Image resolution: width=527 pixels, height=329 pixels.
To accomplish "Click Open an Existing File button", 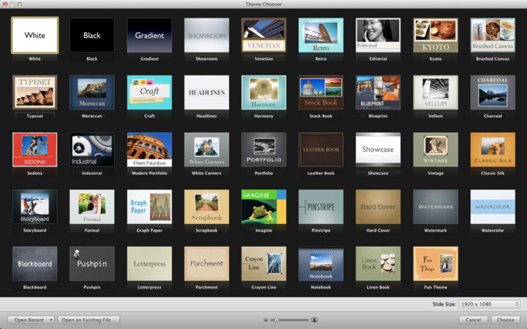I will pos(88,320).
